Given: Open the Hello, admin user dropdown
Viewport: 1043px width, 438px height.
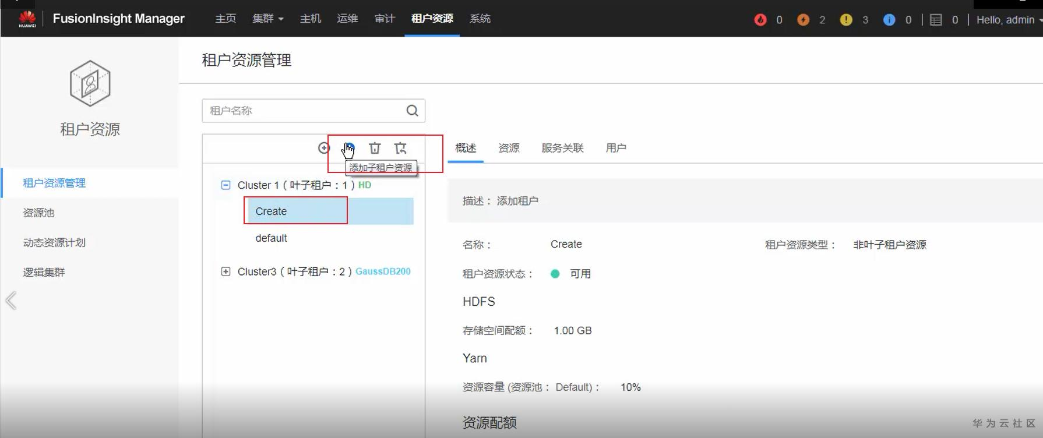Looking at the screenshot, I should pos(1009,20).
